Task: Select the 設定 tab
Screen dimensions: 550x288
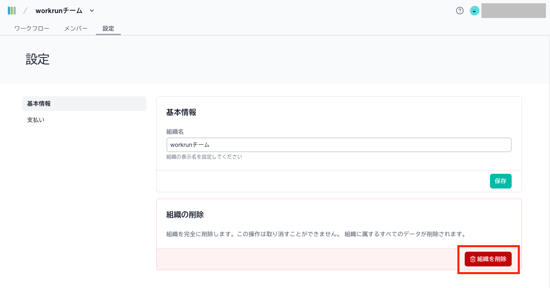Action: (108, 29)
